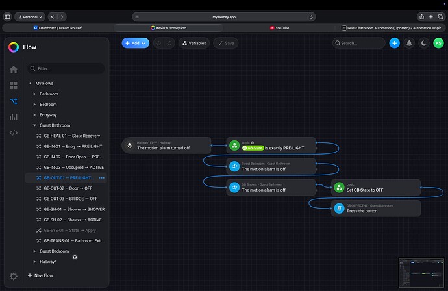Switch to Dashboard Dream Router tab
This screenshot has width=448, height=291.
[x=58, y=28]
